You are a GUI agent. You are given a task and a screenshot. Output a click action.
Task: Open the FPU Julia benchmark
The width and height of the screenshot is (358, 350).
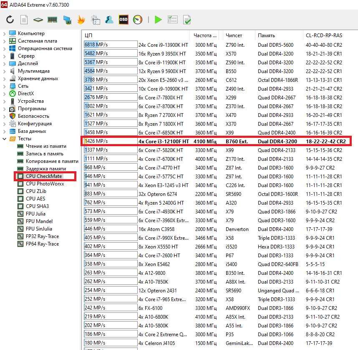tap(35, 214)
